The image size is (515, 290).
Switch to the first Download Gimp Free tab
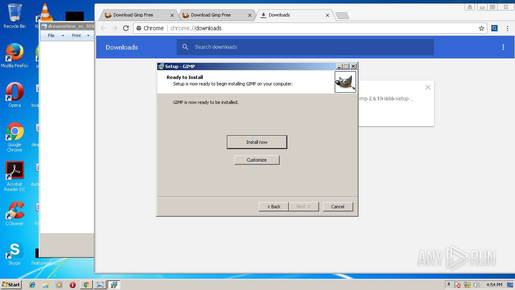[139, 15]
